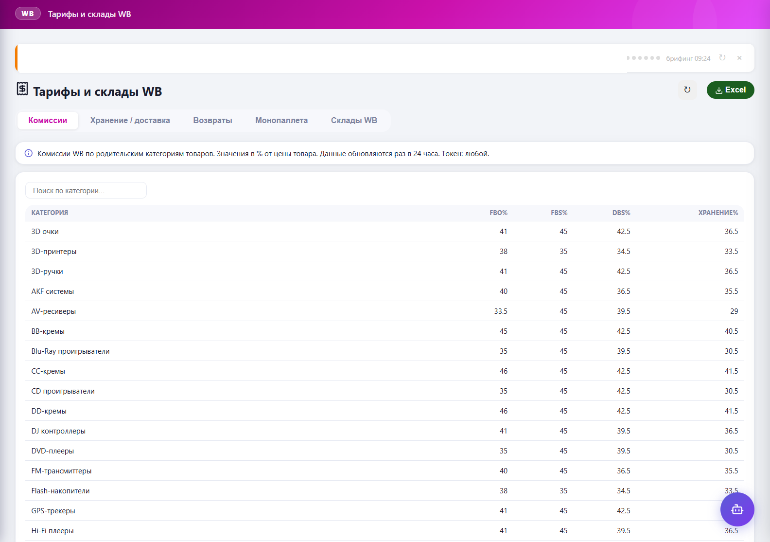This screenshot has height=542, width=770.
Task: Click the CC-кремы category name
Action: (48, 371)
